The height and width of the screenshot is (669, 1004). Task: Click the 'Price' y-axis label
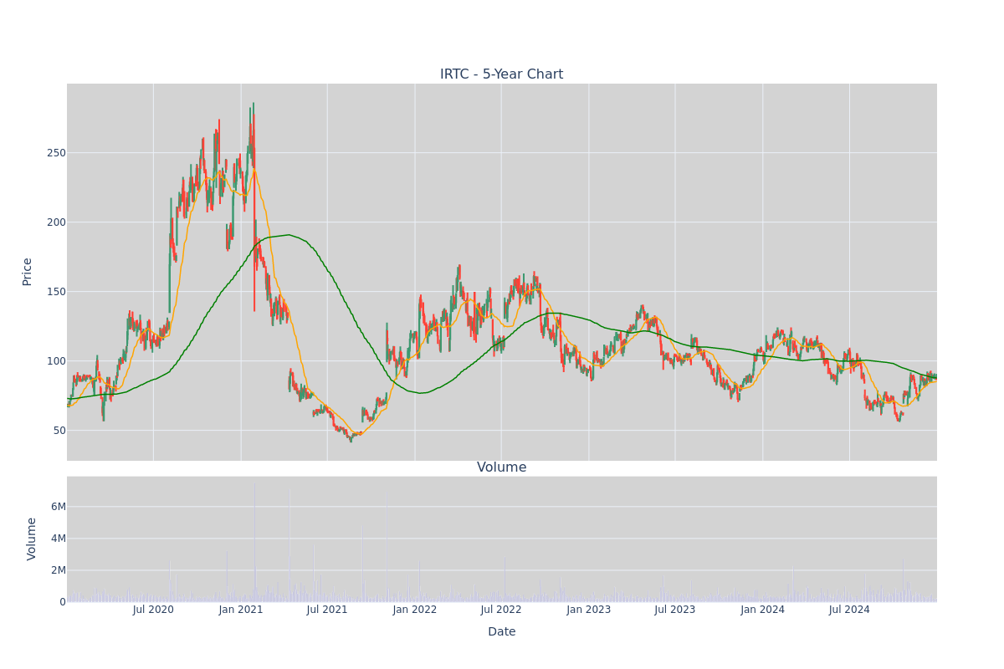click(x=28, y=272)
